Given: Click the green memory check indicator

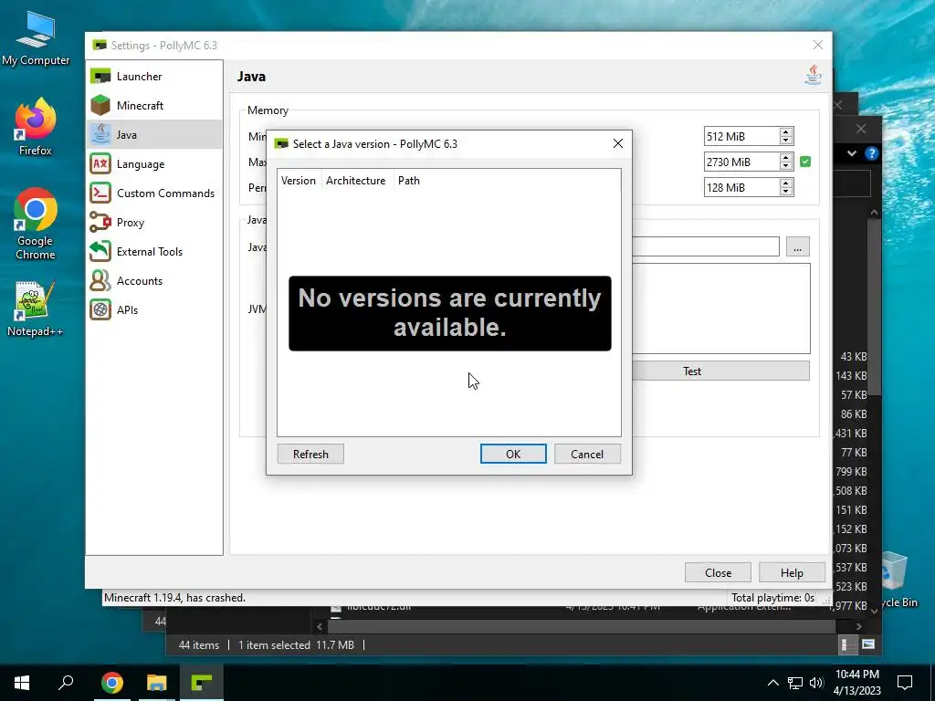Looking at the screenshot, I should (x=805, y=162).
